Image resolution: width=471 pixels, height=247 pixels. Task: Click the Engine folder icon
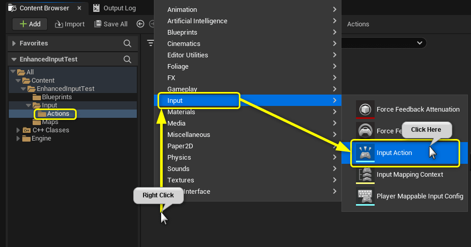(26, 138)
